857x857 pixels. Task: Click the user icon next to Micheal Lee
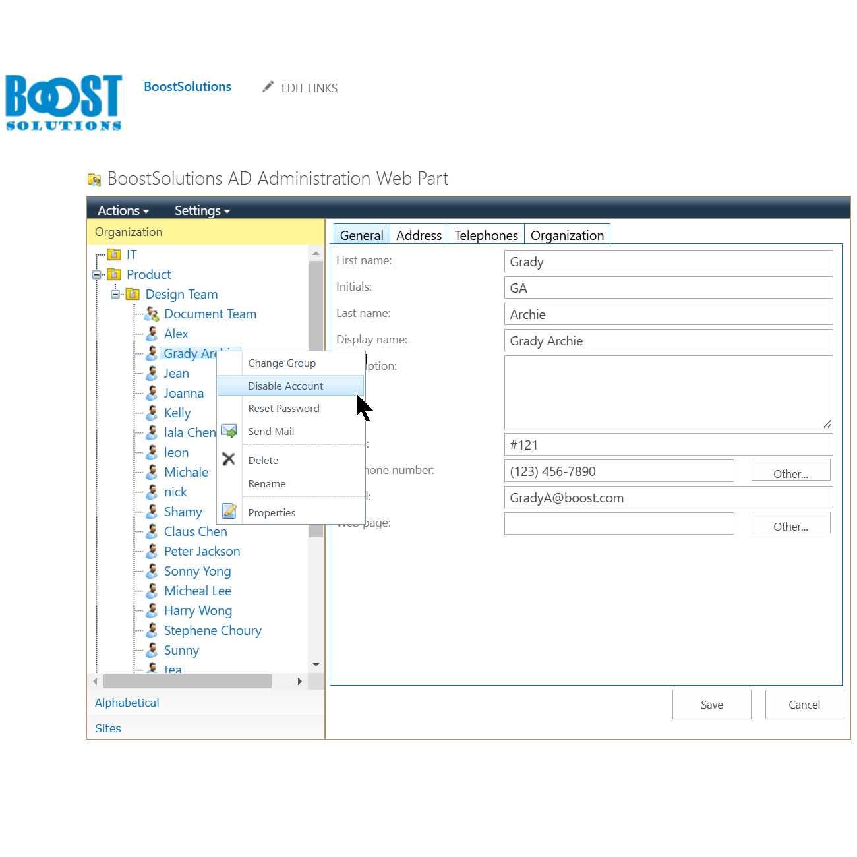click(152, 591)
